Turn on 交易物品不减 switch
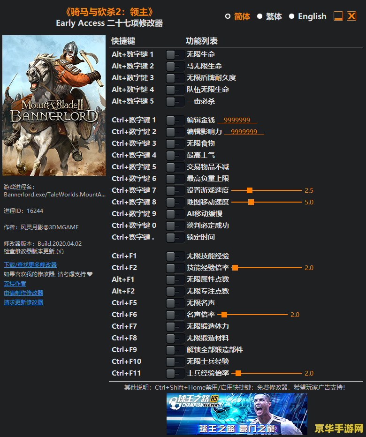 pyautogui.click(x=175, y=167)
